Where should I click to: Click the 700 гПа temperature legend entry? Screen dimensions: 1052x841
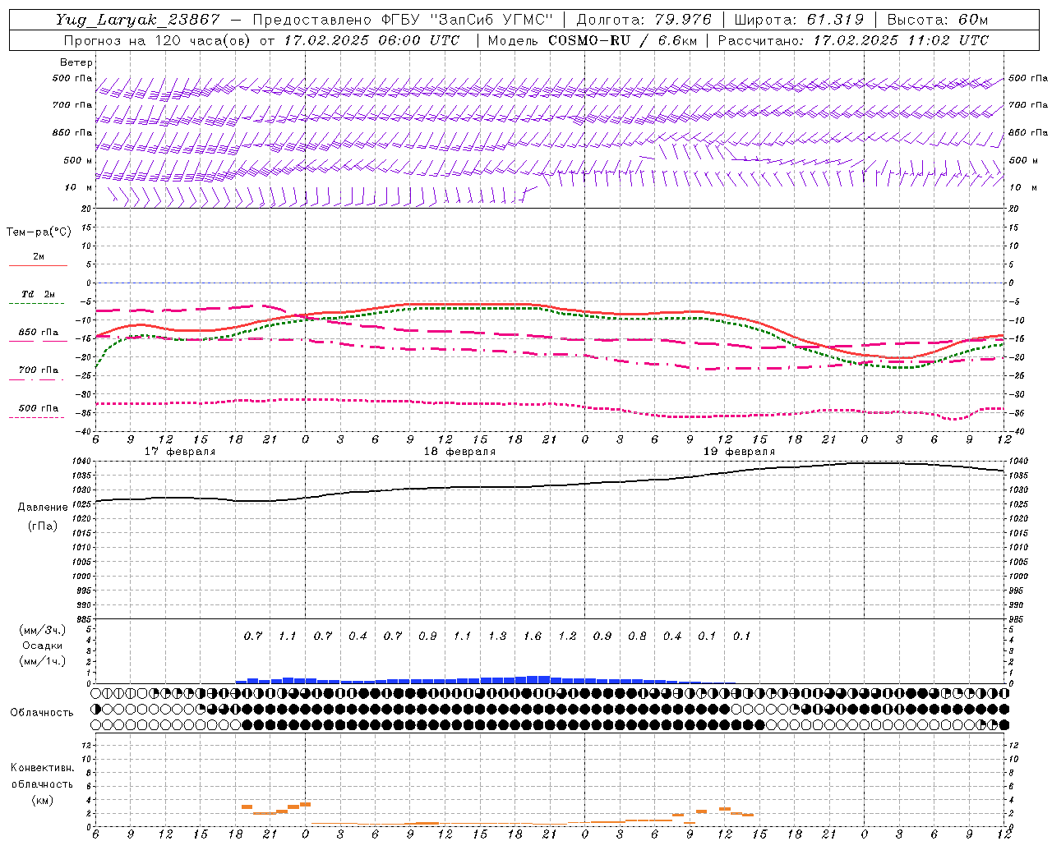click(x=39, y=370)
